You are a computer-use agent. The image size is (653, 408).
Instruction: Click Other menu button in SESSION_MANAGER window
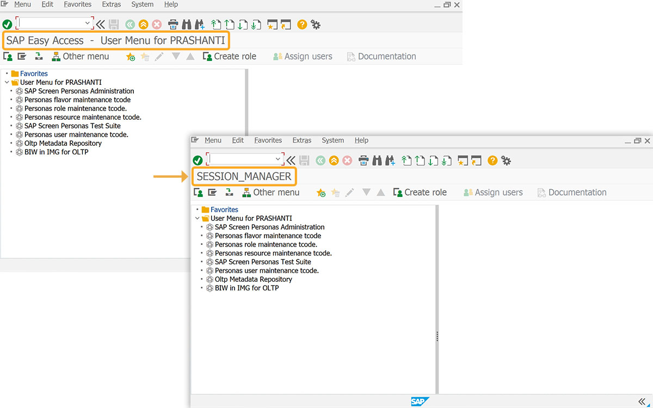pyautogui.click(x=270, y=193)
